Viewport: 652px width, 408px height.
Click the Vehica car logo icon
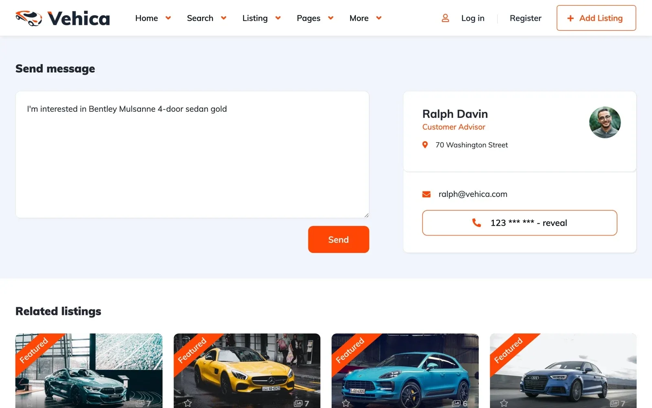pos(29,18)
